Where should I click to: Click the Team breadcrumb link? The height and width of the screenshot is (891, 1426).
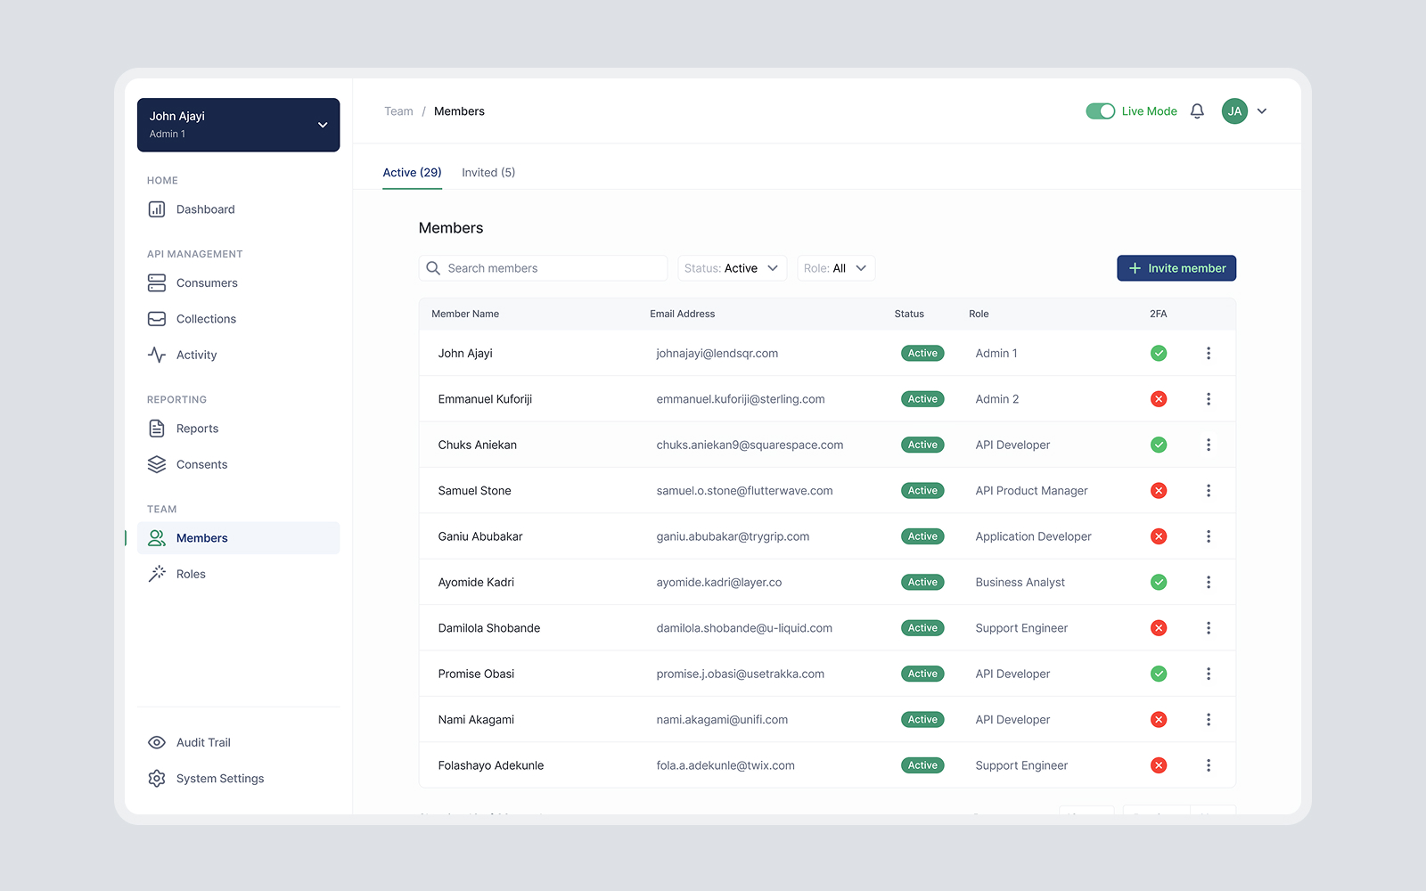pyautogui.click(x=398, y=110)
